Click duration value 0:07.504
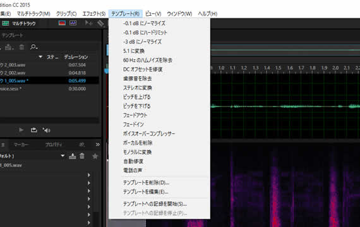The image size is (360, 227). (77, 65)
